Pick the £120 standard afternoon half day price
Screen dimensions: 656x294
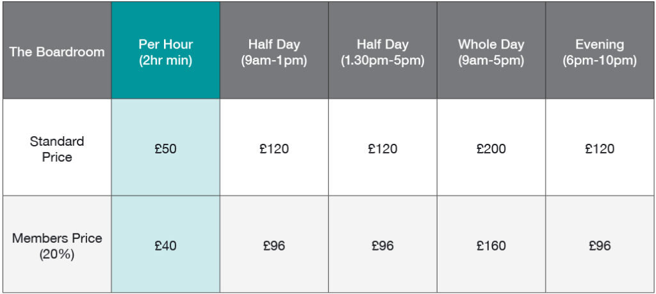click(383, 149)
